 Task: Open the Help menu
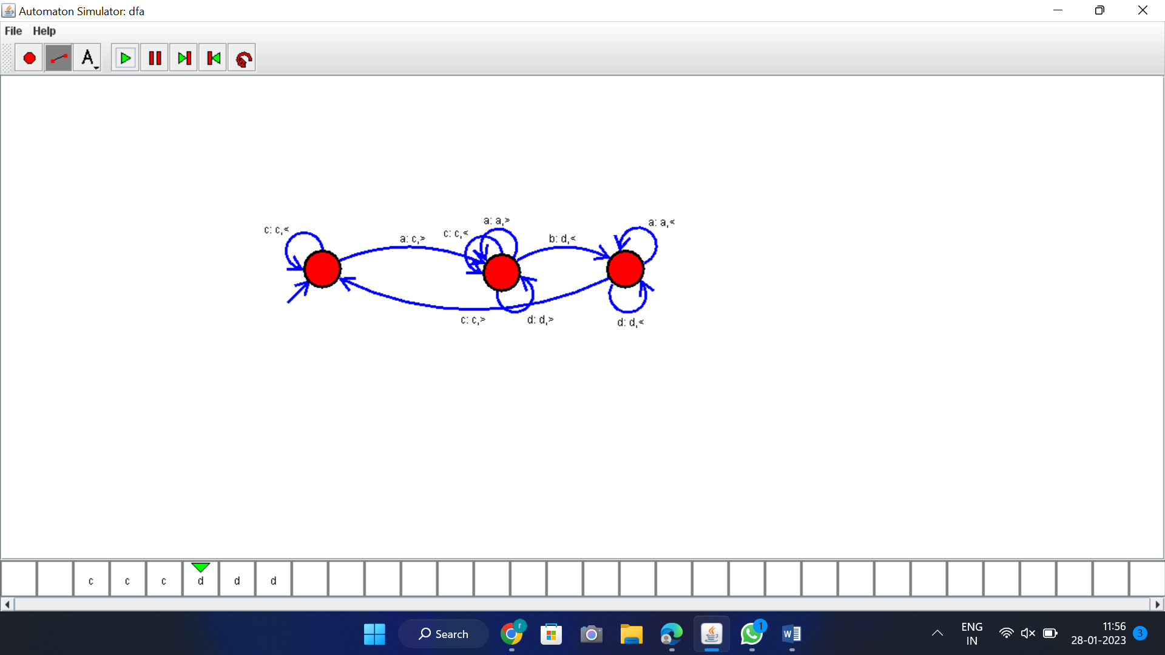(x=44, y=31)
